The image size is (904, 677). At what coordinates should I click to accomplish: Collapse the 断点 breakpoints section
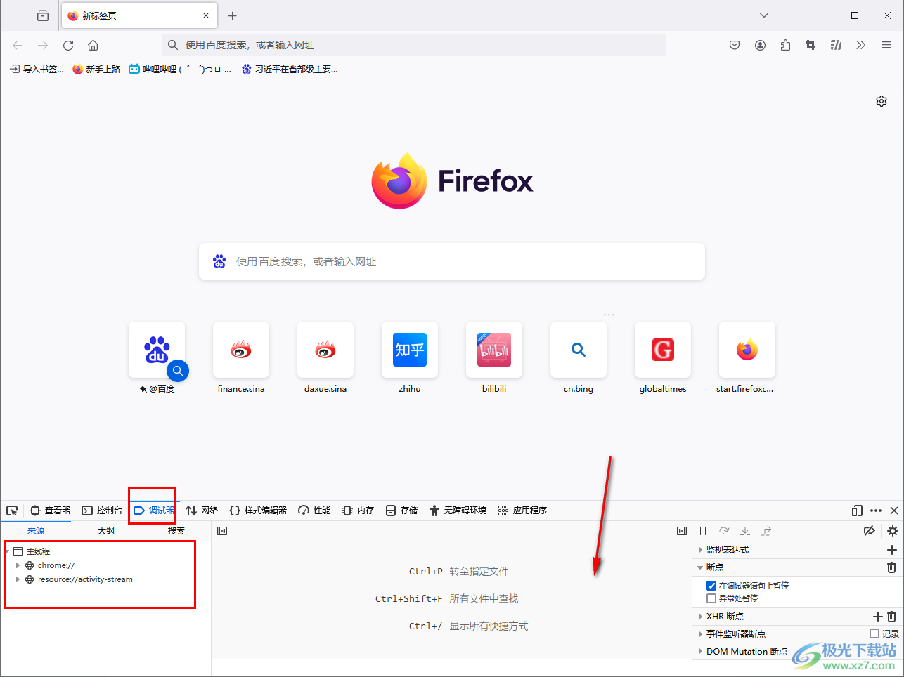coord(700,567)
